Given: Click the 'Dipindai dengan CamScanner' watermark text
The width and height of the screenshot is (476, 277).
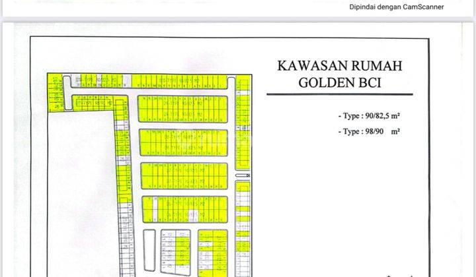Looking at the screenshot, I should (397, 7).
